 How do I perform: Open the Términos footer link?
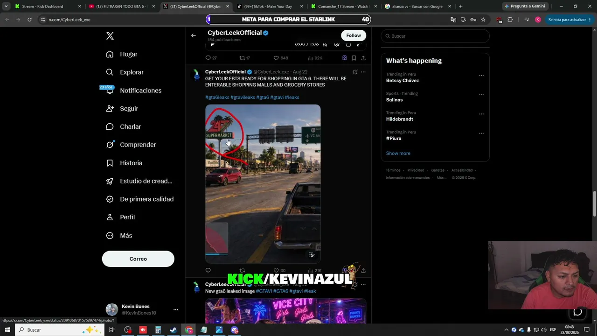coord(393,170)
